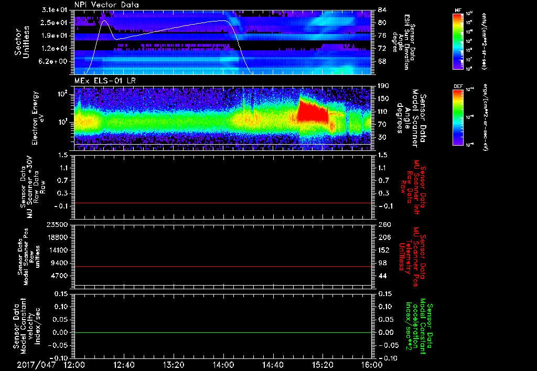Click the red "MU Scanner Pos Telemetry" axis label
Screen dimensions: 537x371
(x=412, y=257)
